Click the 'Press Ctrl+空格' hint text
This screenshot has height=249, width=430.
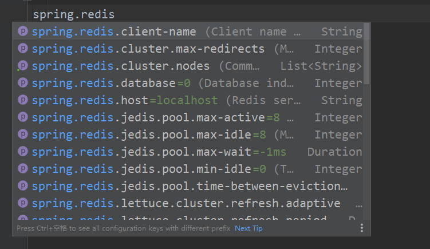tap(124, 228)
